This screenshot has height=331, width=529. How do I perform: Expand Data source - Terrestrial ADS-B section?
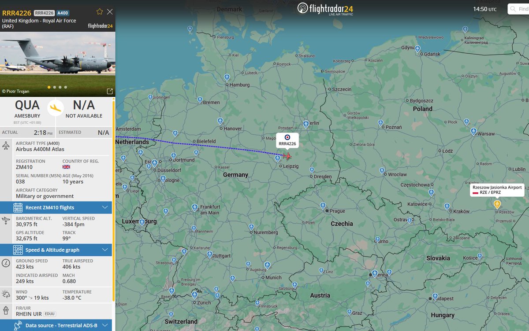56,325
